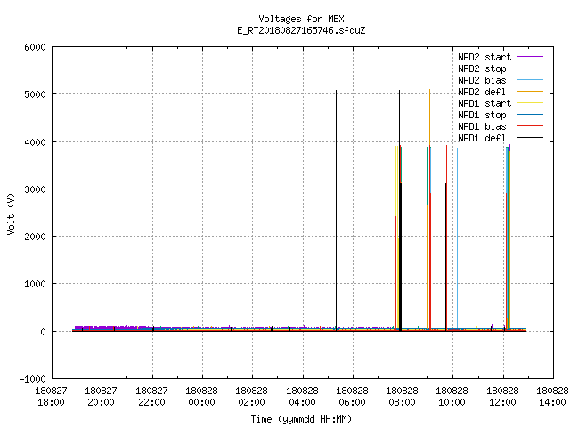Click the filename 'E_RT20180827165746.sfduZ' subtitle

[301, 30]
